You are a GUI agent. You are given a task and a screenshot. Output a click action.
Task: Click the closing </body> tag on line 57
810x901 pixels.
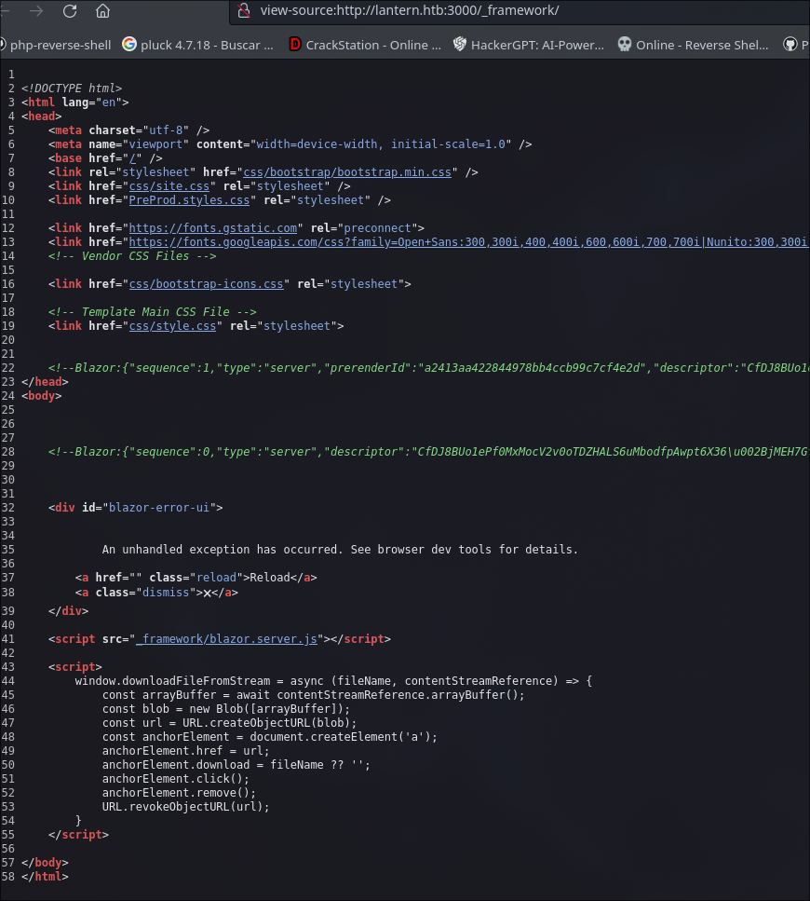tap(45, 863)
